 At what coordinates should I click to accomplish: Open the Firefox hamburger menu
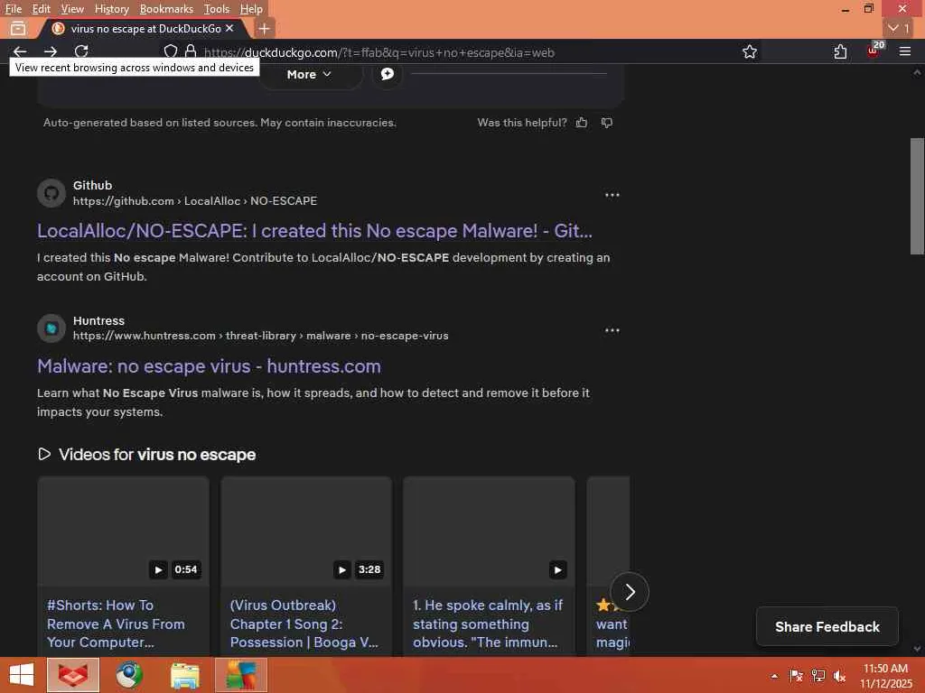(x=905, y=51)
